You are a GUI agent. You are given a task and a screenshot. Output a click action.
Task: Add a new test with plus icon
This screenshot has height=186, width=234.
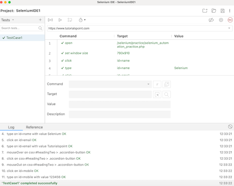(x=40, y=20)
